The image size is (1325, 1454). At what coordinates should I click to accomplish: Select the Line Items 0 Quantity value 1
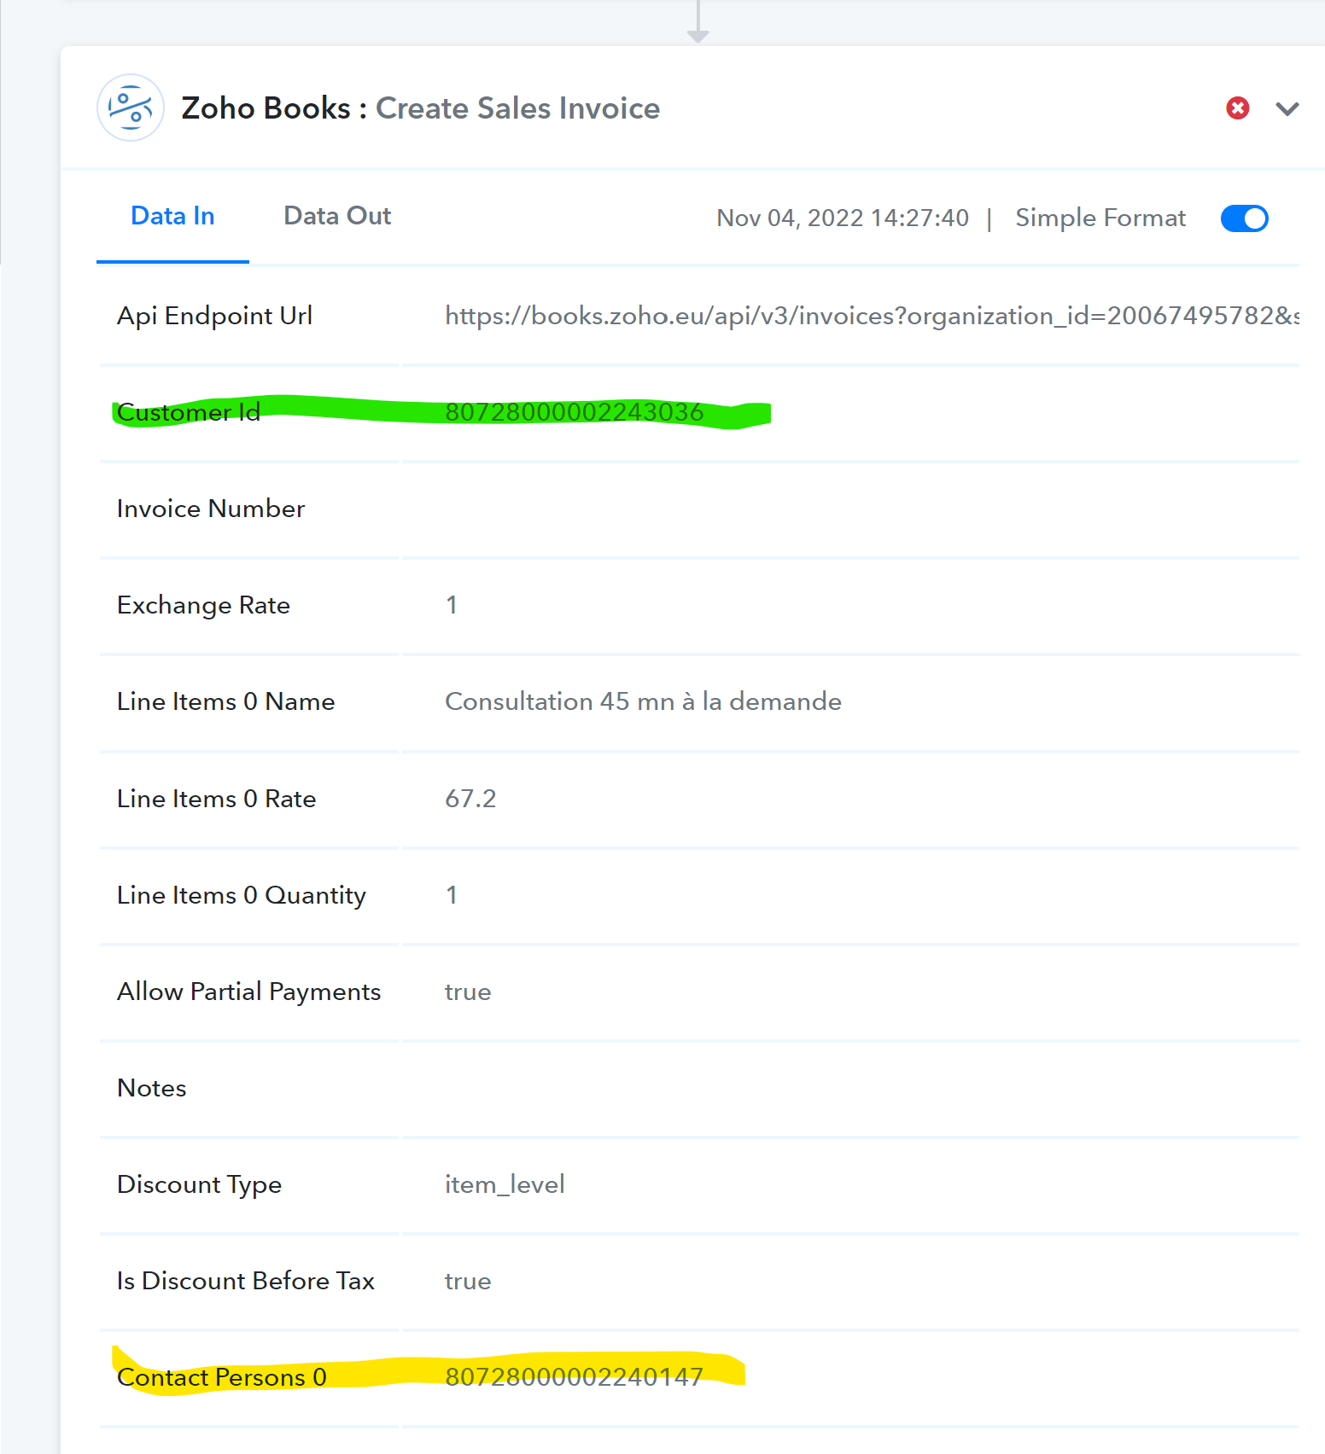point(452,895)
